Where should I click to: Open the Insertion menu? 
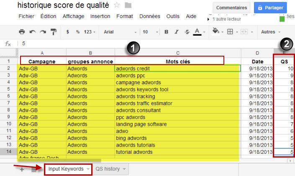(100, 16)
